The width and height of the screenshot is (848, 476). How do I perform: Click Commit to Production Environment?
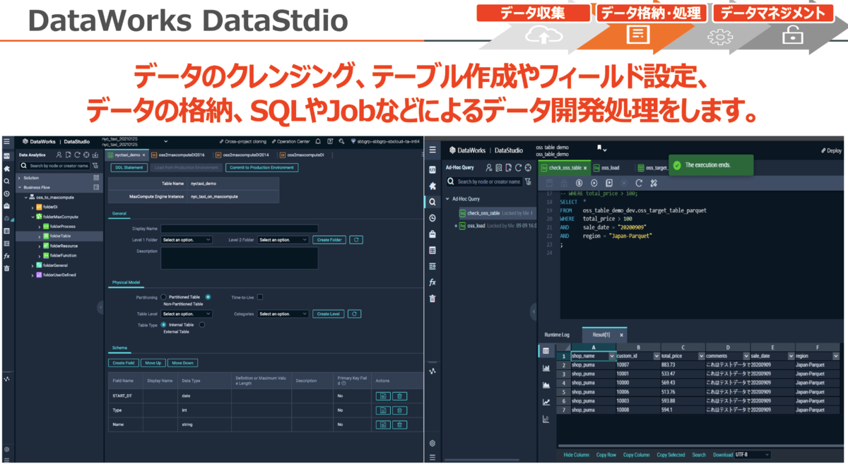[x=262, y=167]
